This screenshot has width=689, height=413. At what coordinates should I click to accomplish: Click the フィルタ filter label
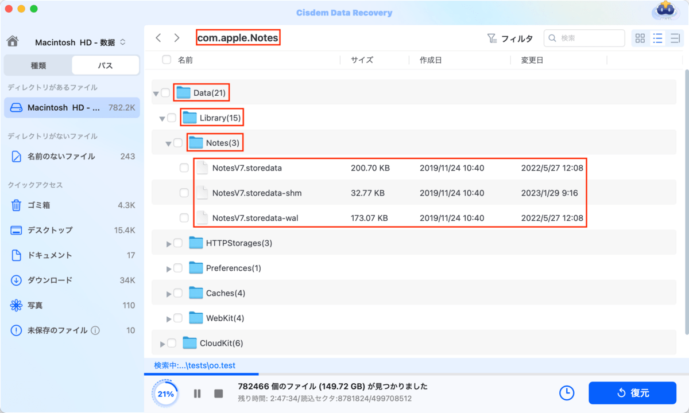click(x=517, y=38)
